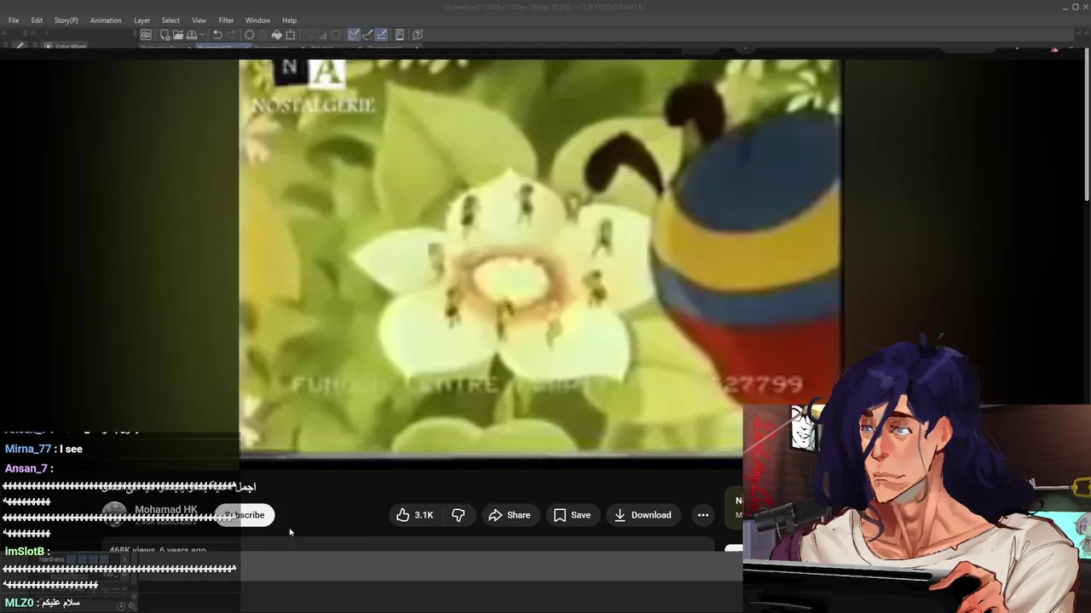Open the Story(P) menu
Viewport: 1091px width, 613px height.
click(x=66, y=20)
